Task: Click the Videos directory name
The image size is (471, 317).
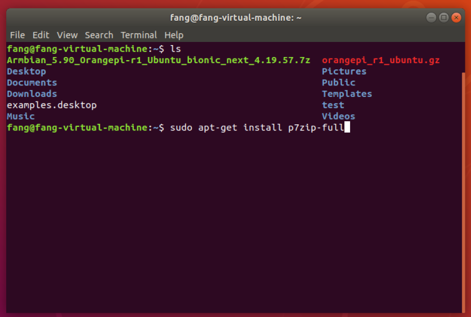Action: (339, 116)
